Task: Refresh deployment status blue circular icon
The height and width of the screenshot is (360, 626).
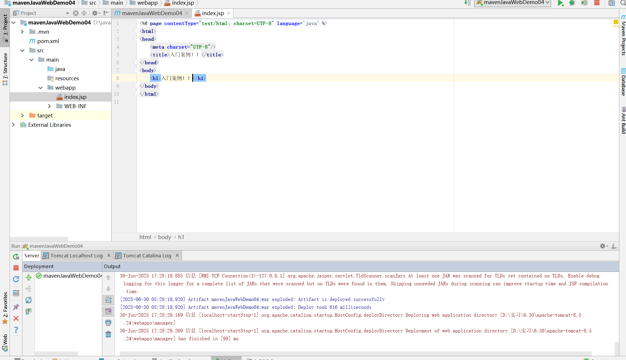Action: tap(29, 300)
